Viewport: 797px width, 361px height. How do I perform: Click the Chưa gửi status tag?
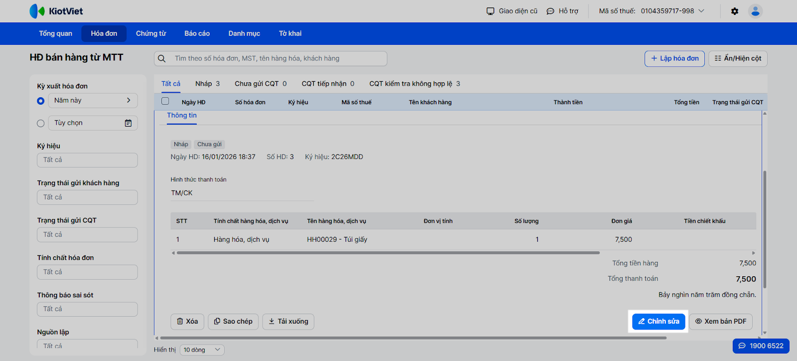[209, 145]
